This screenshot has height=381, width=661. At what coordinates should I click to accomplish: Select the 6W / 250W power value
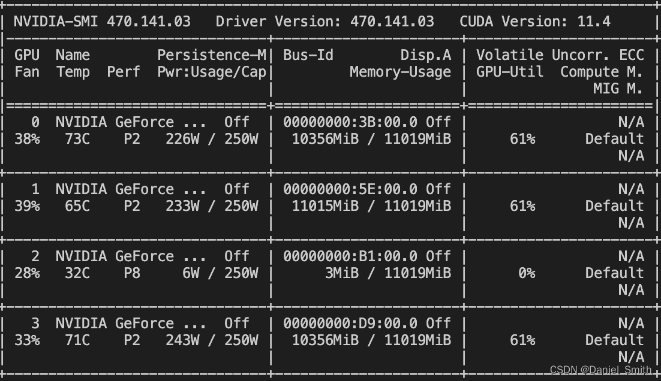[220, 273]
